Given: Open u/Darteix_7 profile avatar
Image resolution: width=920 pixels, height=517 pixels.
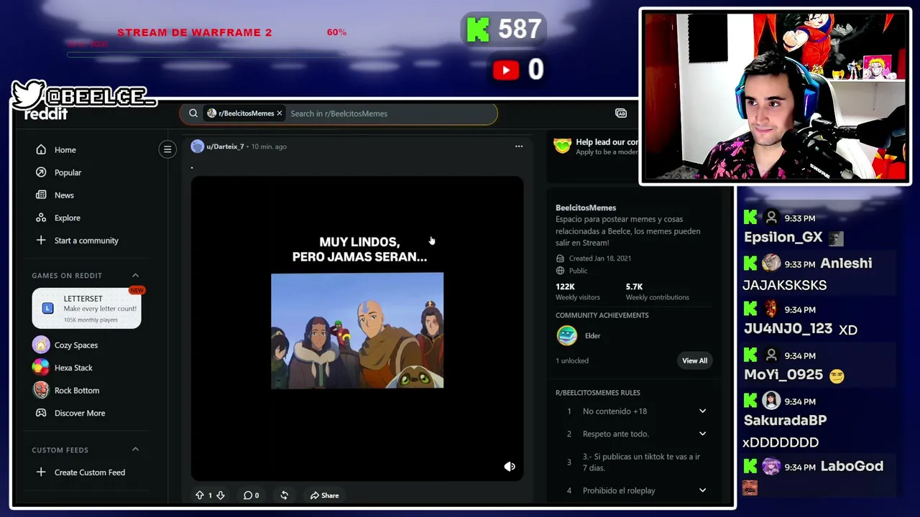Looking at the screenshot, I should point(197,146).
